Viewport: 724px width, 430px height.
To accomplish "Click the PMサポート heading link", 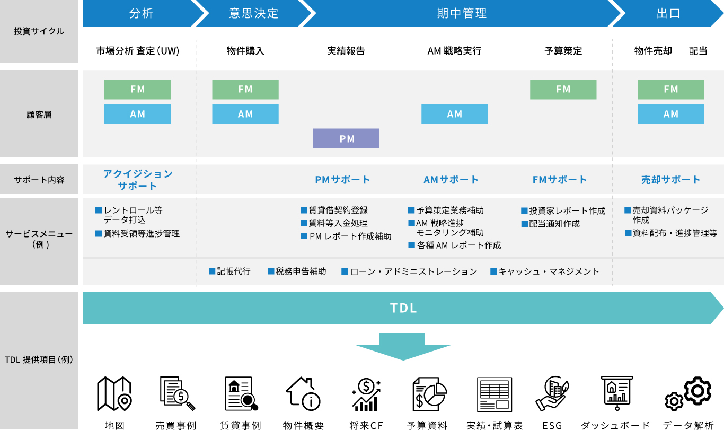I will pyautogui.click(x=342, y=180).
